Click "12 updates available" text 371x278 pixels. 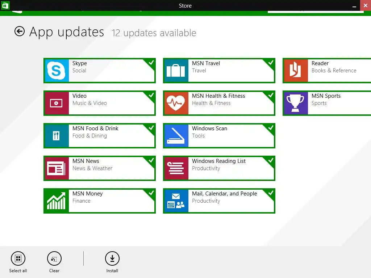(x=154, y=33)
